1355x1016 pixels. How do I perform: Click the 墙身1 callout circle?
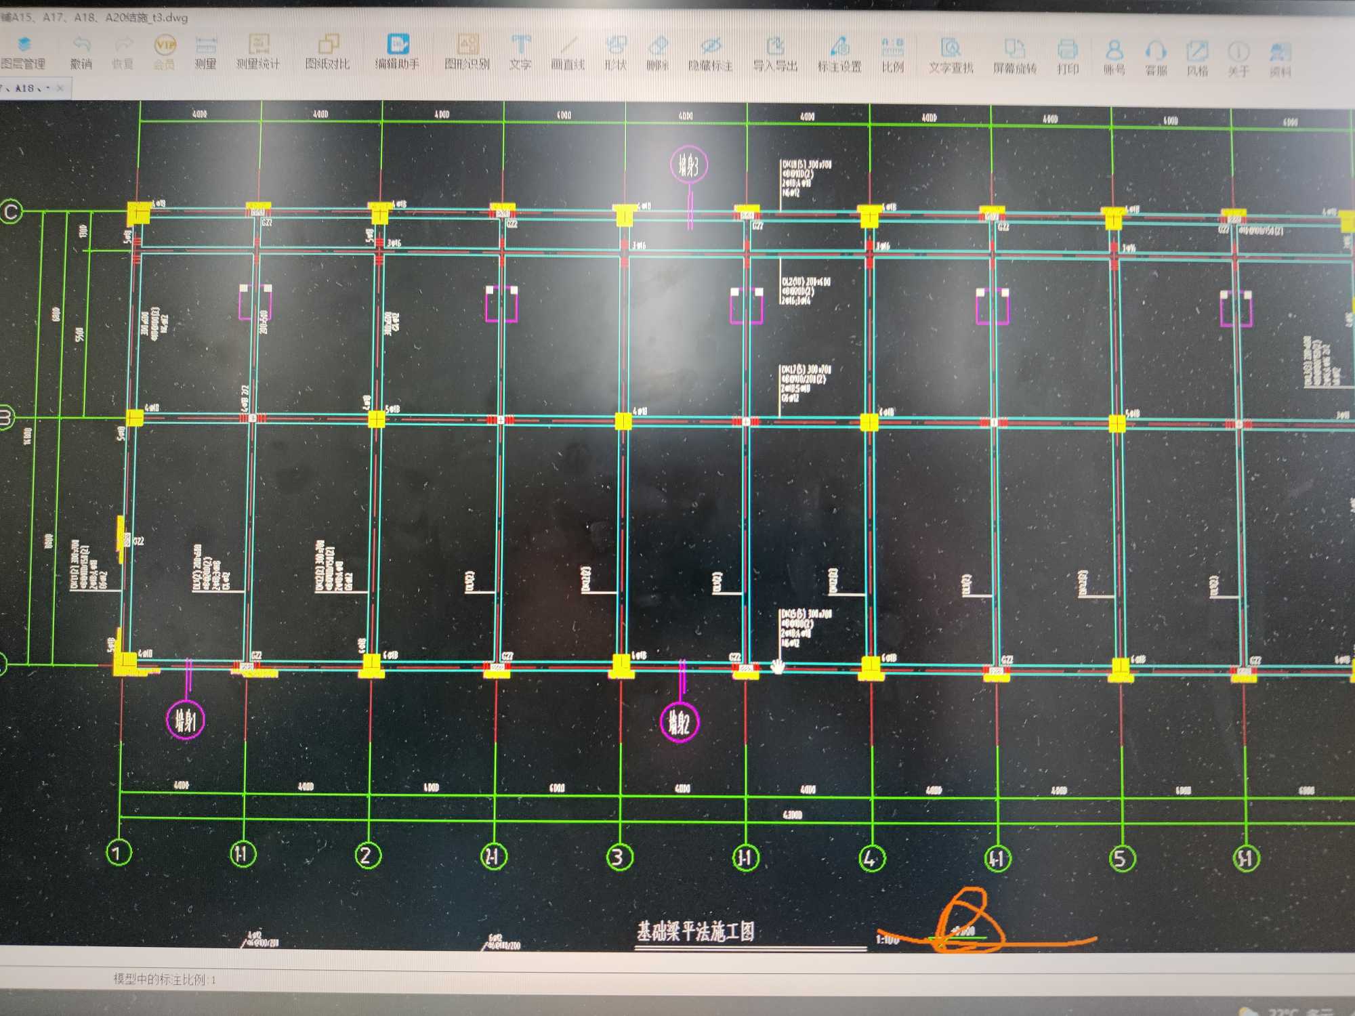tap(186, 720)
